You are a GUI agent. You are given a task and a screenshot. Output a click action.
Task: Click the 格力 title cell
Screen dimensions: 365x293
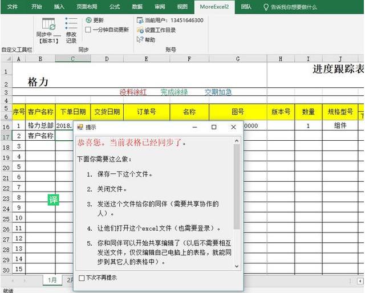click(x=38, y=82)
